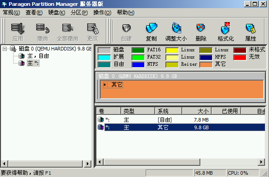Open the 操作(O) menu
Image resolution: width=269 pixels, height=177 pixels.
[x=102, y=13]
